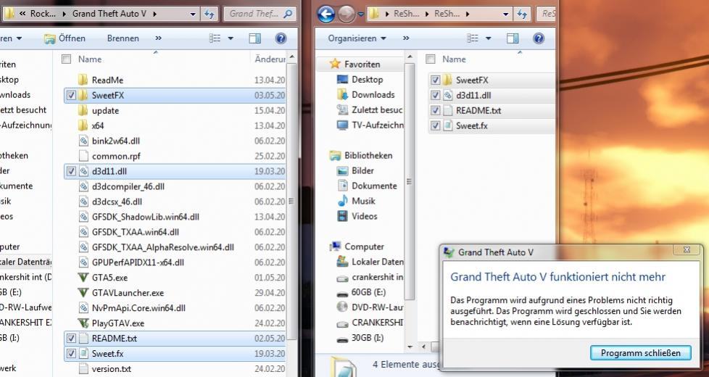Open 30GB (I:) drive in right navigation pane
Image resolution: width=709 pixels, height=377 pixels.
pos(366,338)
